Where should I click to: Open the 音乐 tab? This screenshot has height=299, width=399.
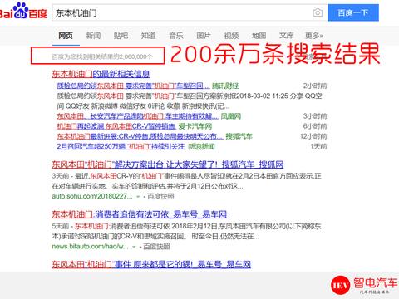coord(176,36)
